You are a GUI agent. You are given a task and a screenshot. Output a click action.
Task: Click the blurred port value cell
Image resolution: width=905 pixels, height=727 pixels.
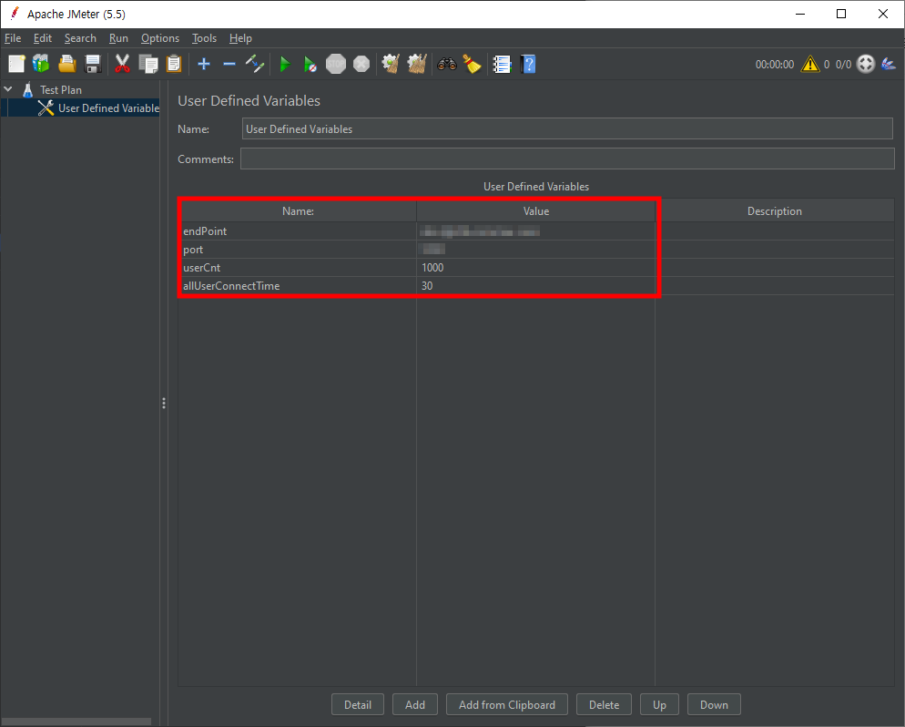click(536, 250)
